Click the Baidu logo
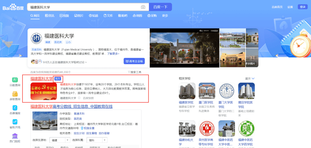 click(x=13, y=7)
